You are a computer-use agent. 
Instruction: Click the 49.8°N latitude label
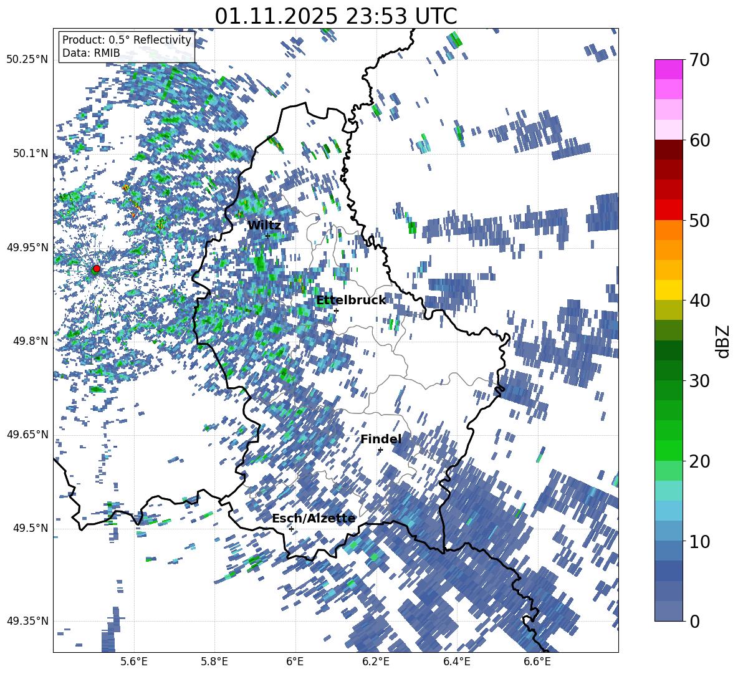pyautogui.click(x=30, y=341)
